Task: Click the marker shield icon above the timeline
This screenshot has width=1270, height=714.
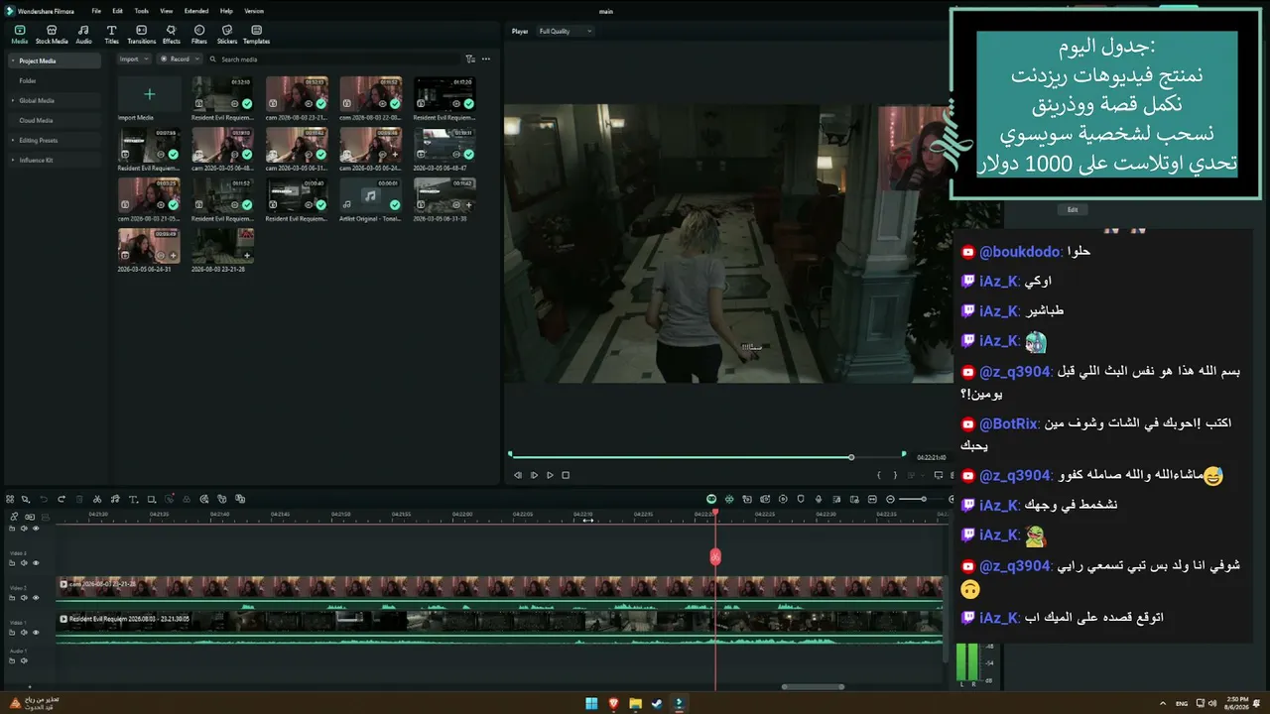Action: [x=801, y=499]
